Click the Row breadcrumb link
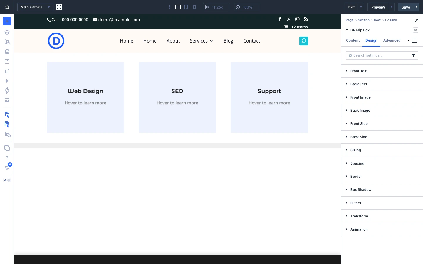 [x=377, y=20]
